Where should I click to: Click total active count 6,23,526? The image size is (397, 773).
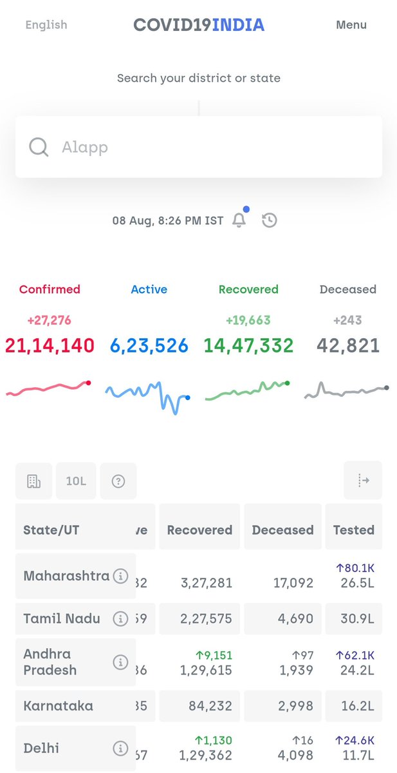(x=149, y=346)
